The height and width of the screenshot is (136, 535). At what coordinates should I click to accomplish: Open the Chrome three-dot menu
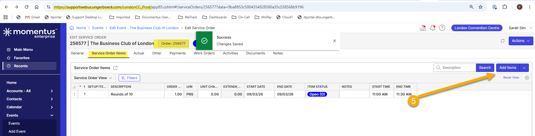[530, 7]
